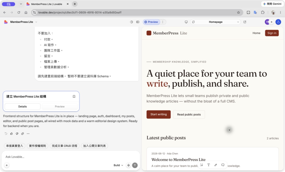
Task: Bookmark the 建立 MemberPress Lite 結構 card
Action: [74, 97]
